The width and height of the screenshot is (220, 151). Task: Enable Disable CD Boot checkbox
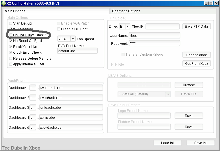(59, 29)
